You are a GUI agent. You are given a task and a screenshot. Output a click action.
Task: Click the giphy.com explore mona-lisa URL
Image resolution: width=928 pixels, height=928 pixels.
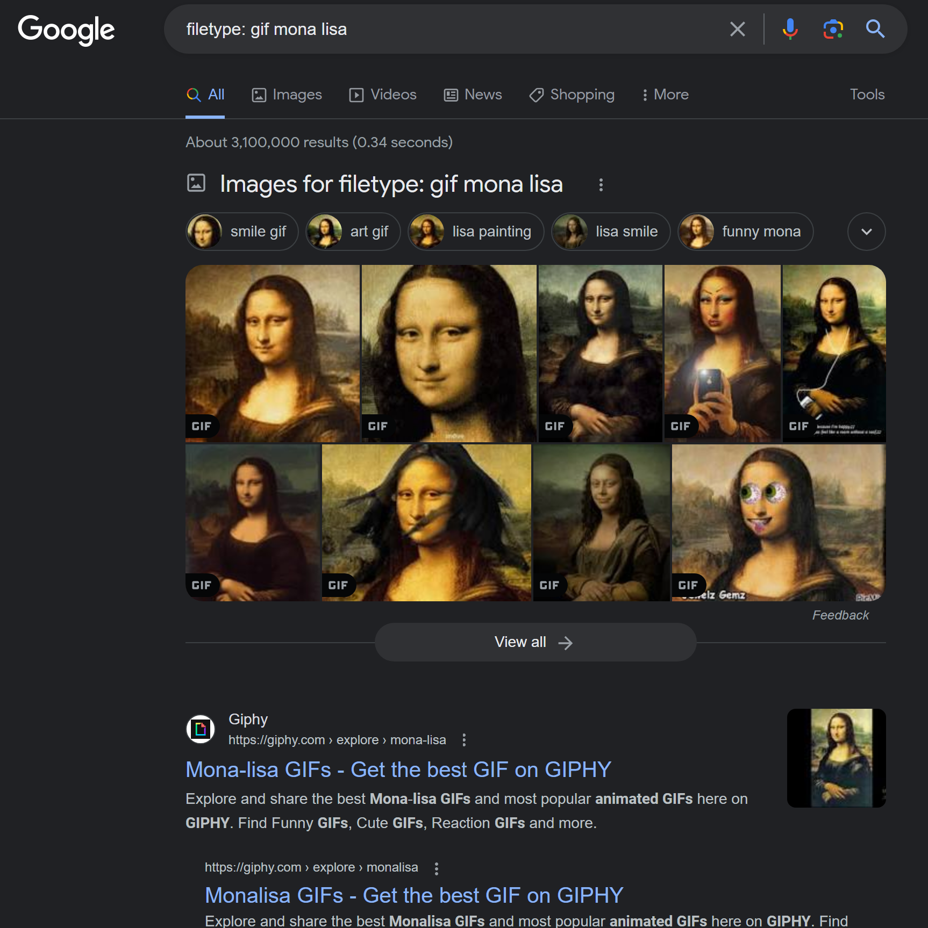pos(337,740)
